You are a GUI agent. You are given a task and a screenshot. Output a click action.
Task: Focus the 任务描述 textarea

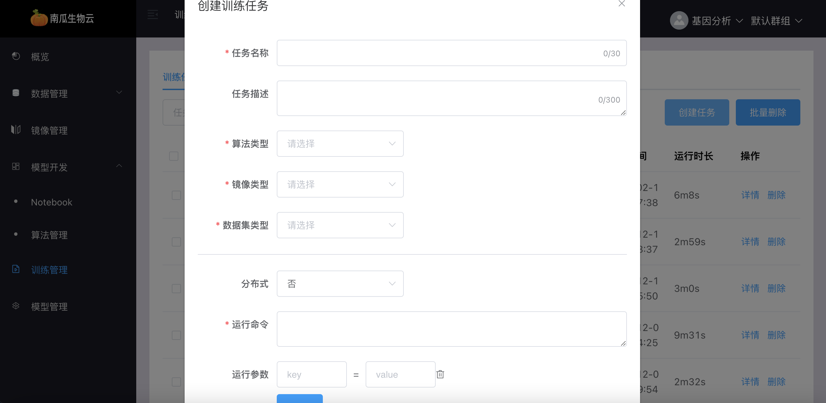(x=452, y=98)
